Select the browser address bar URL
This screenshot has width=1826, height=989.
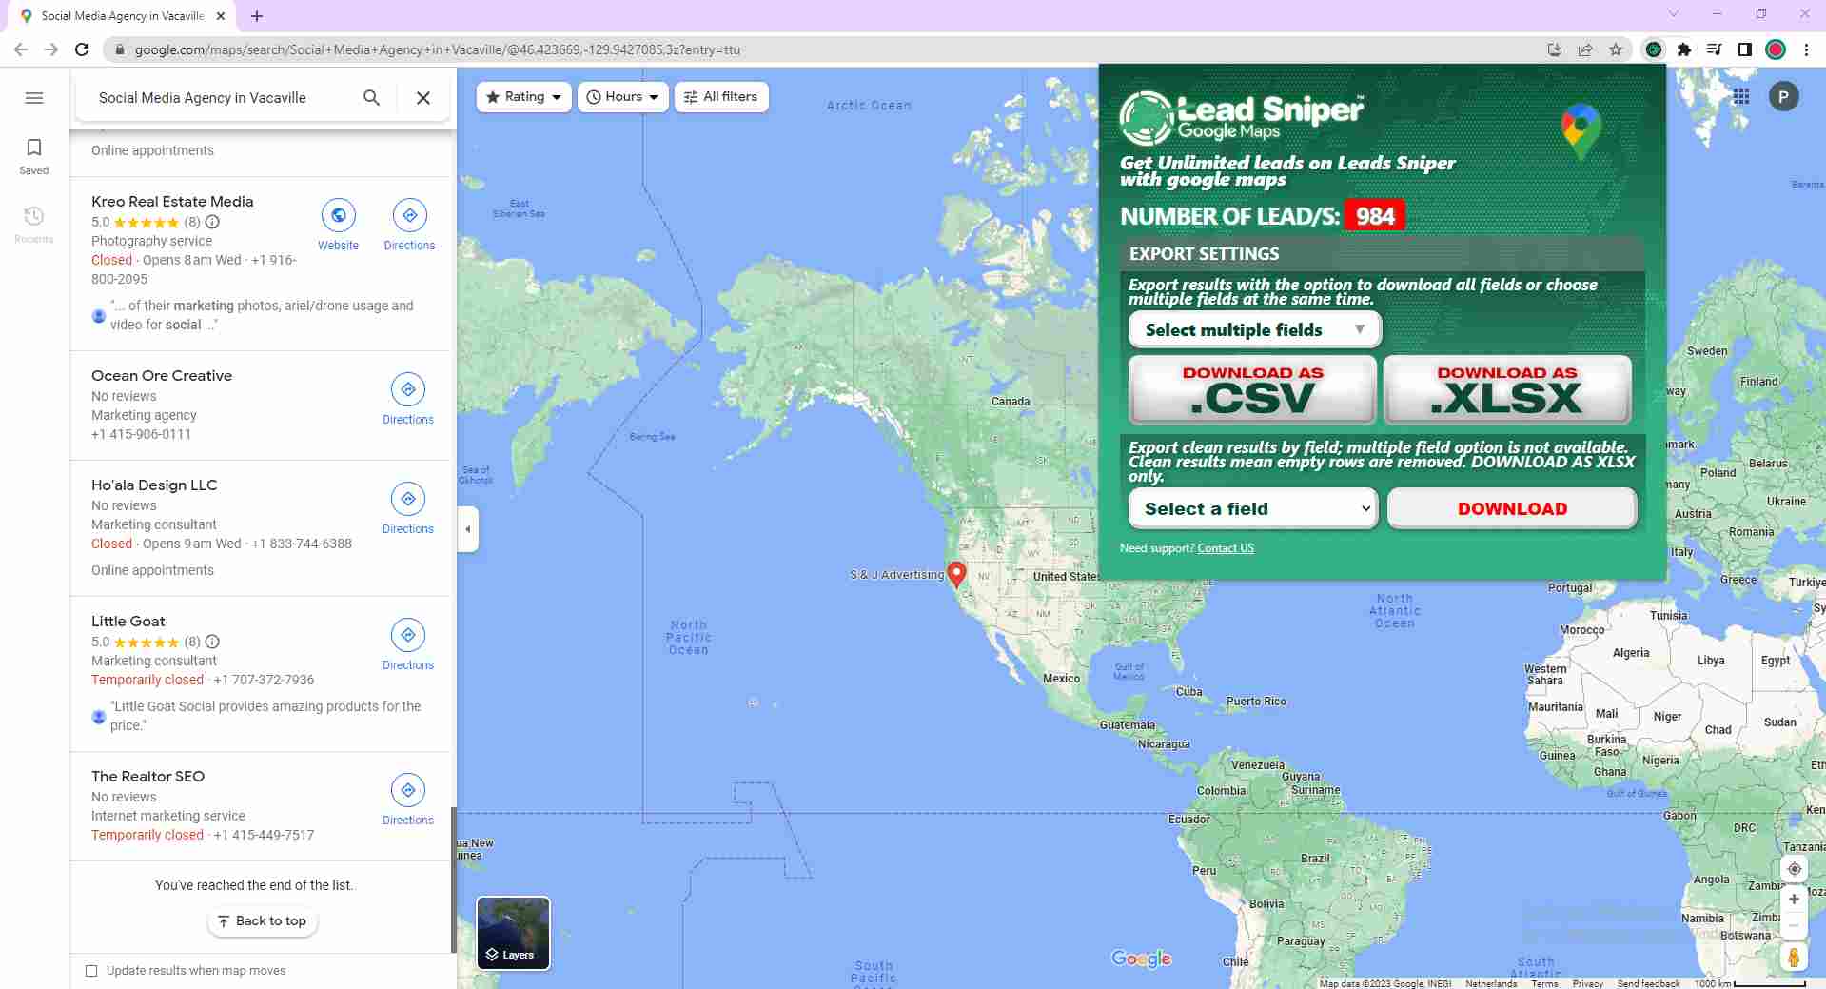tap(438, 49)
